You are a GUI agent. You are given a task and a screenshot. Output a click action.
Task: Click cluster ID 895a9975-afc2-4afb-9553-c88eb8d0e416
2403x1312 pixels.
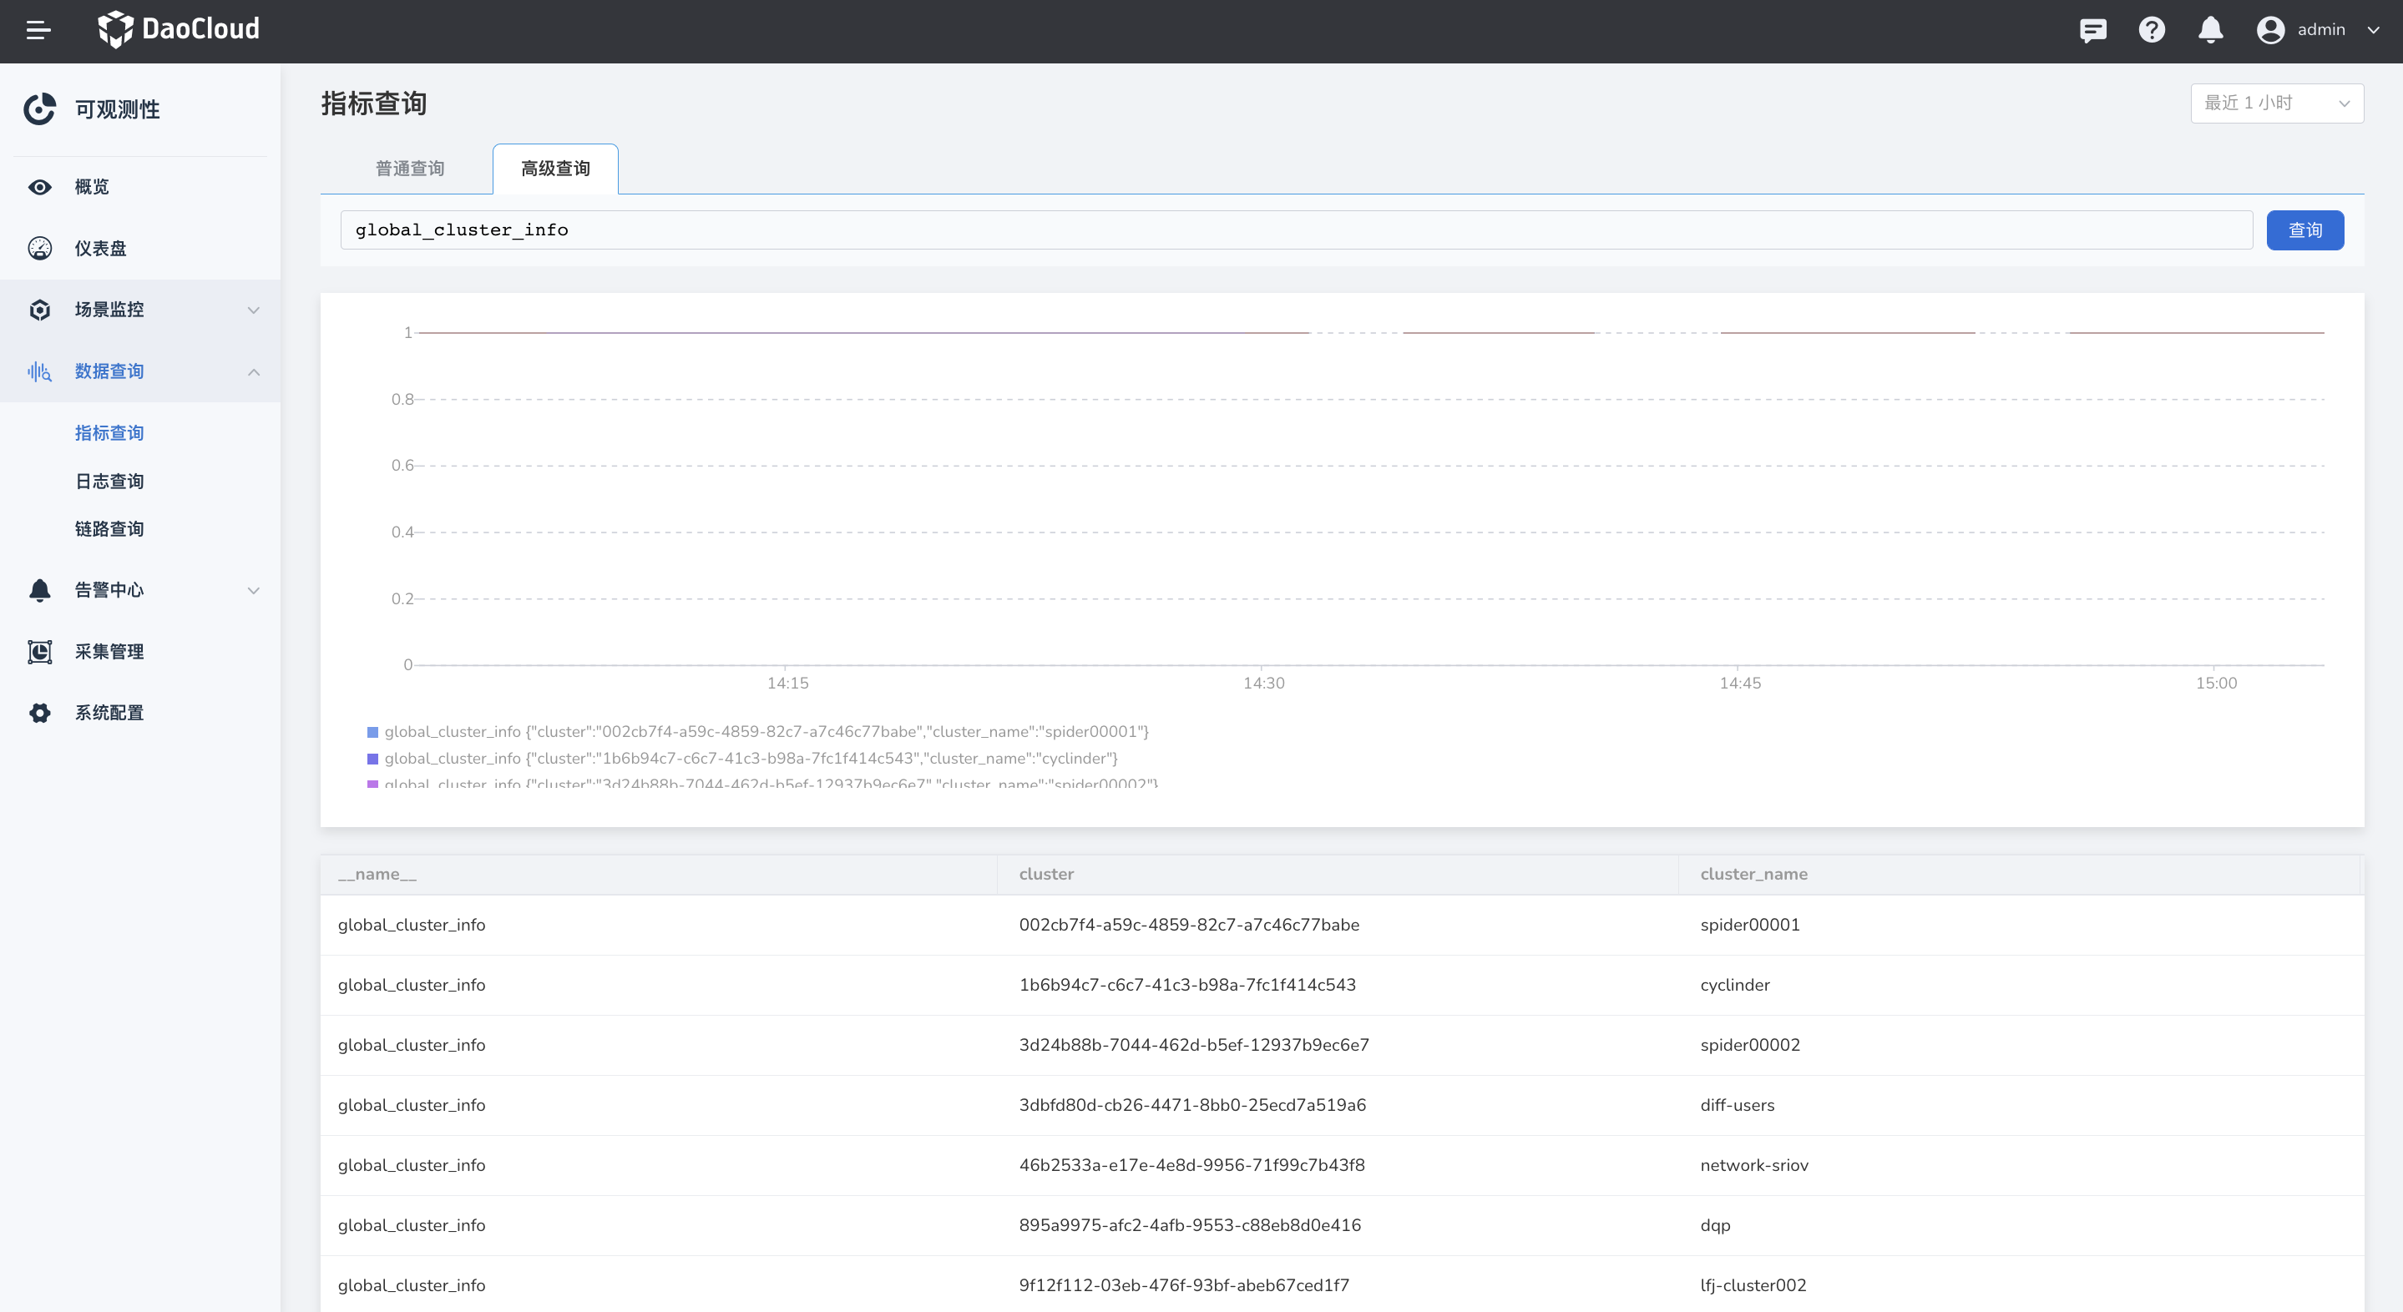pos(1189,1225)
